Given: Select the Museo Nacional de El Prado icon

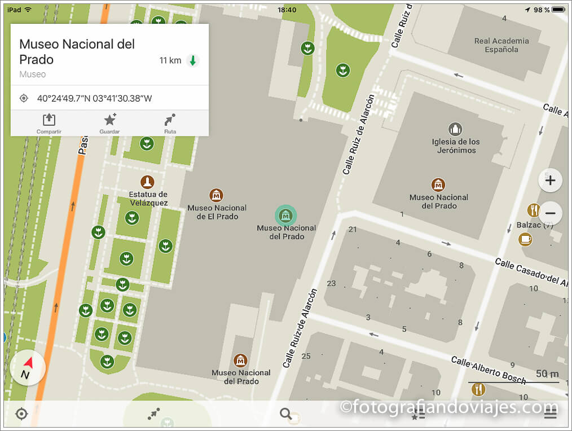Looking at the screenshot, I should point(216,195).
